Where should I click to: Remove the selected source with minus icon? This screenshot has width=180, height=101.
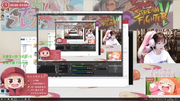tap(58, 74)
